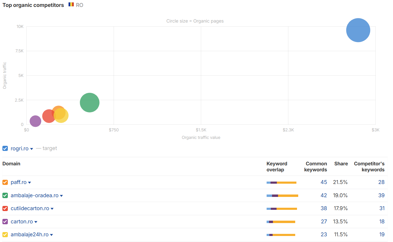Disable the cutiidecarton.ro red checkbox
Viewport: 393px width, 242px height.
click(5, 209)
